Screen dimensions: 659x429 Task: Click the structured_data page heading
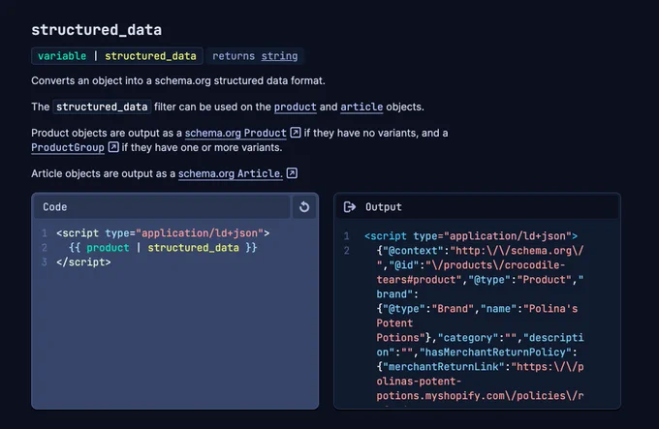tap(96, 30)
